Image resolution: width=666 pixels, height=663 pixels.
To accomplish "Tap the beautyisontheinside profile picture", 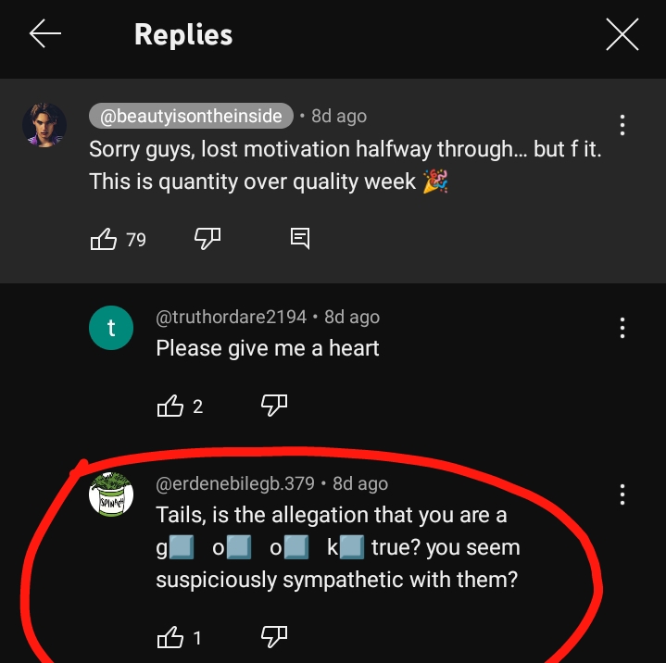I will tap(44, 125).
